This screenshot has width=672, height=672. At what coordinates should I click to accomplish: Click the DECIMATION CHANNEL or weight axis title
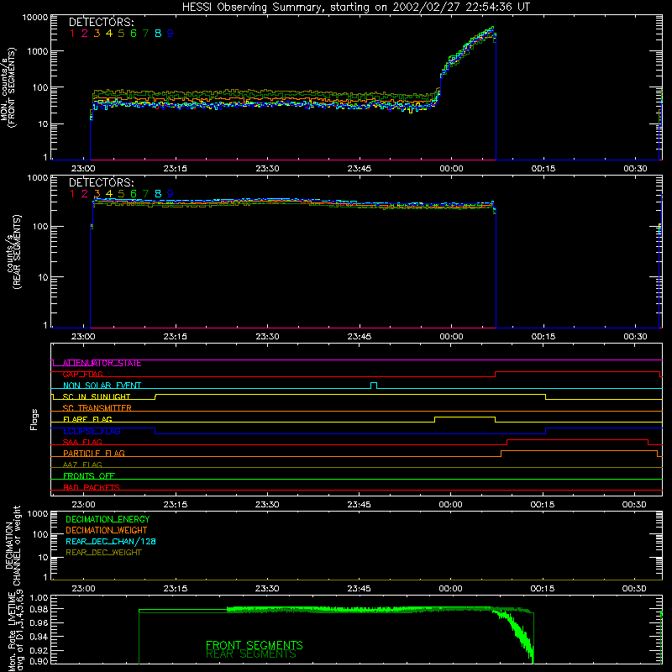13,545
